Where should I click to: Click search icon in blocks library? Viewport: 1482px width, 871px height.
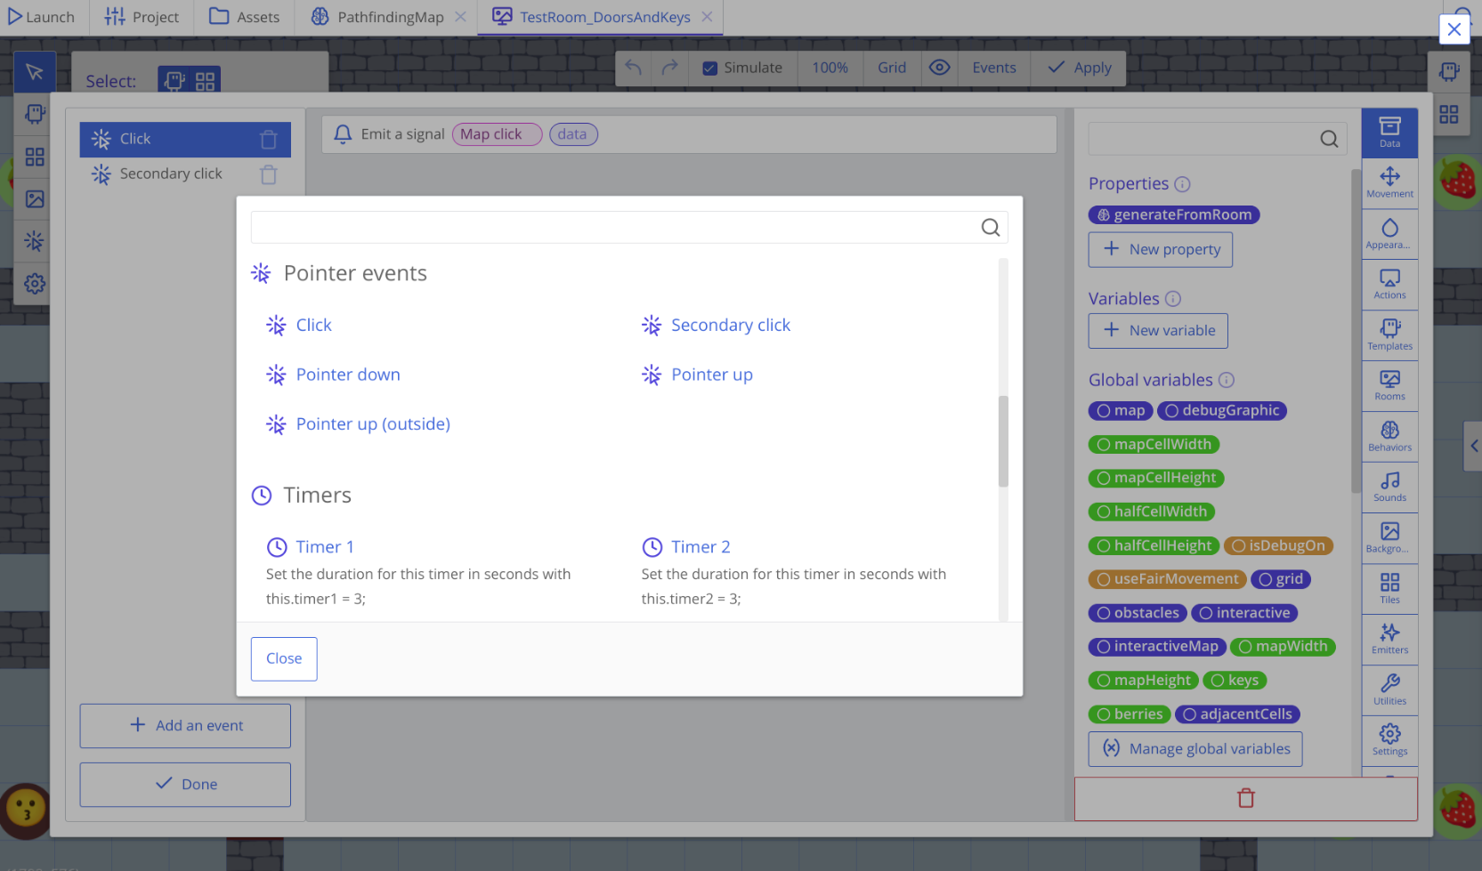click(x=1329, y=139)
